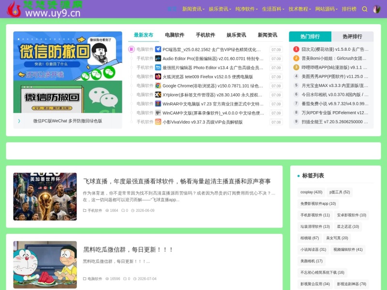Click the World Cup article thumbnail
The image size is (387, 290).
tap(45, 197)
